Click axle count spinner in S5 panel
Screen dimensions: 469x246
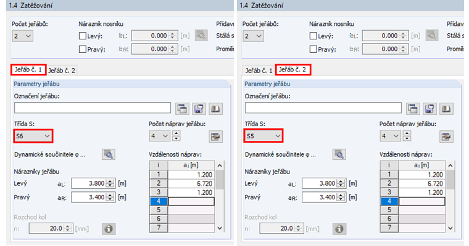tap(407, 136)
